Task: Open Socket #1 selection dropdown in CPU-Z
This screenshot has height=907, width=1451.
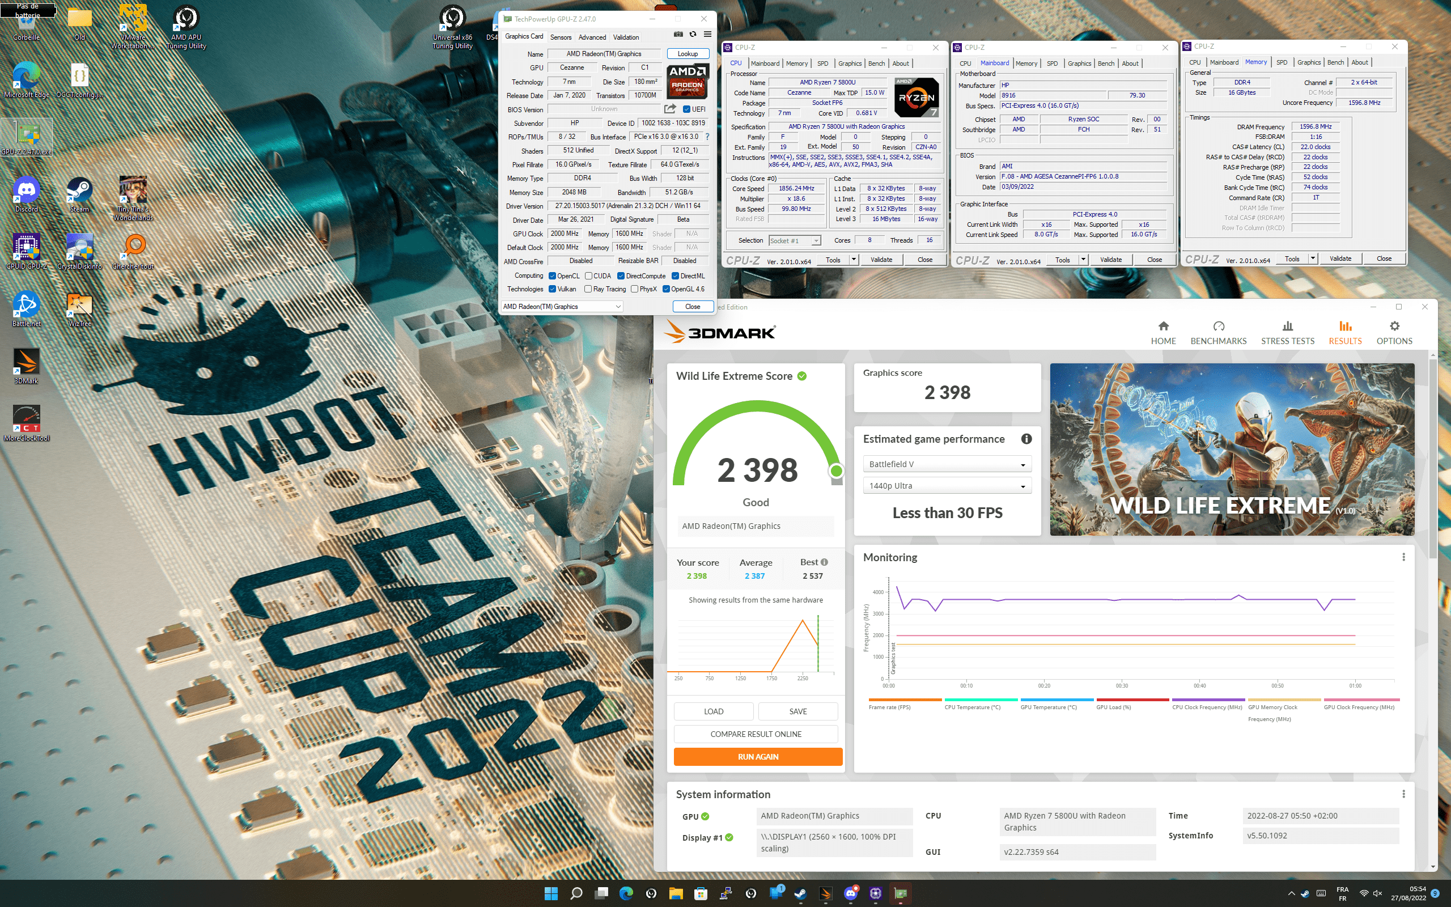Action: coord(795,240)
